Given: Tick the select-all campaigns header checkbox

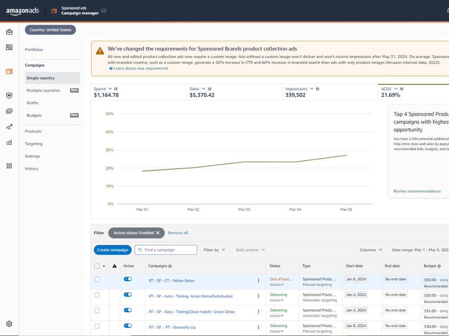Looking at the screenshot, I should (x=97, y=266).
